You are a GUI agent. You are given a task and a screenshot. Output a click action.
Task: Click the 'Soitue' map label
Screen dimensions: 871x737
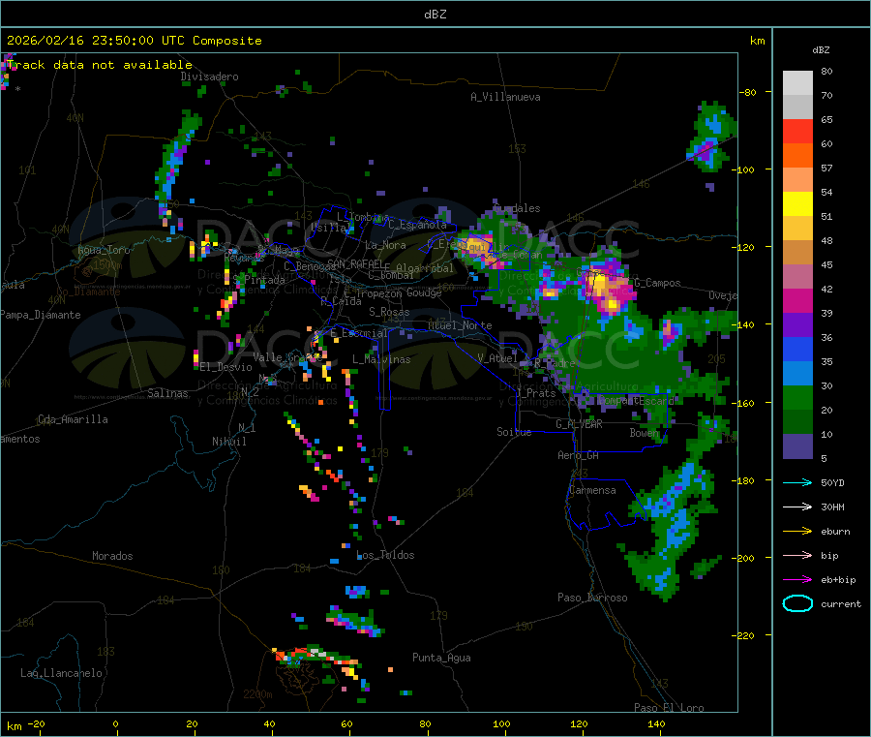tap(514, 432)
